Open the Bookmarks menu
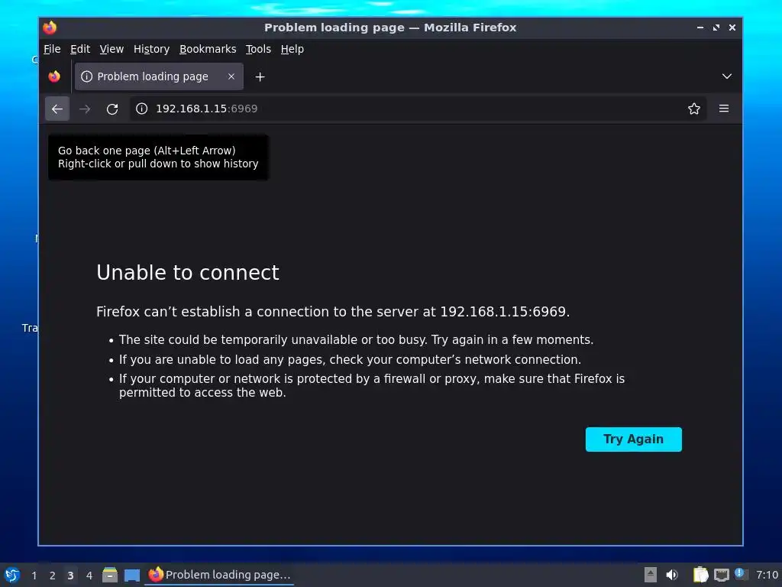The width and height of the screenshot is (782, 587). [x=208, y=49]
